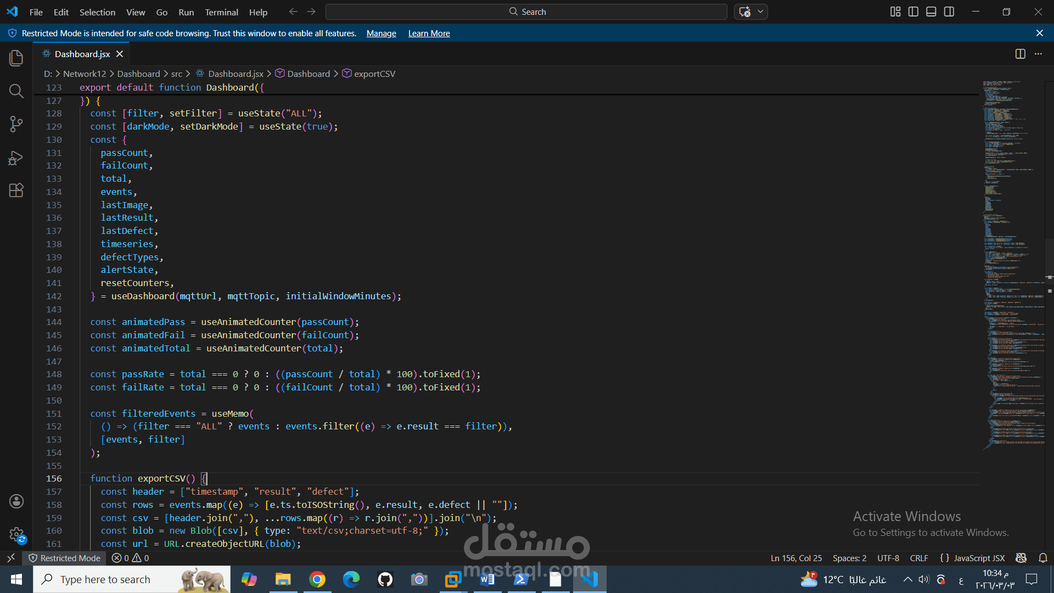Click the Search command center field
The height and width of the screenshot is (593, 1054).
[526, 12]
